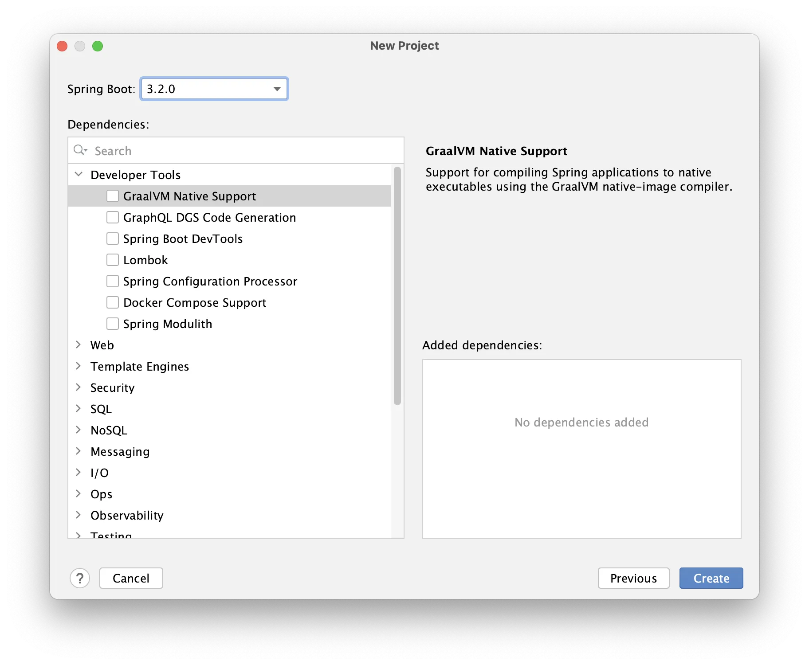Open the help question mark icon
Image resolution: width=809 pixels, height=665 pixels.
(x=80, y=578)
